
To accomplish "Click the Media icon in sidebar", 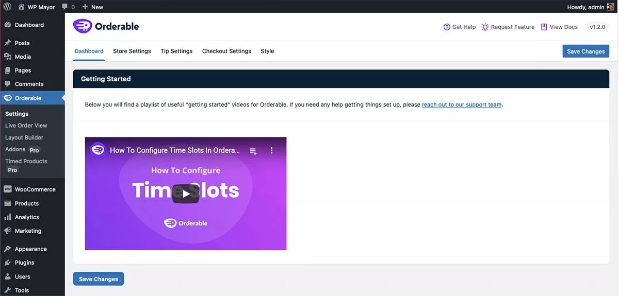I will [8, 57].
